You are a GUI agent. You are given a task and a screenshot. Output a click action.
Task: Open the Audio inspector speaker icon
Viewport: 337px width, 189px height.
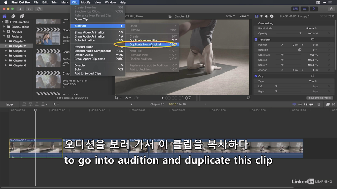(x=266, y=16)
